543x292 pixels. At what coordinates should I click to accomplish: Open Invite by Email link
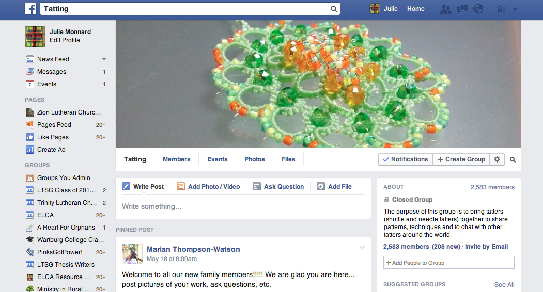[486, 247]
